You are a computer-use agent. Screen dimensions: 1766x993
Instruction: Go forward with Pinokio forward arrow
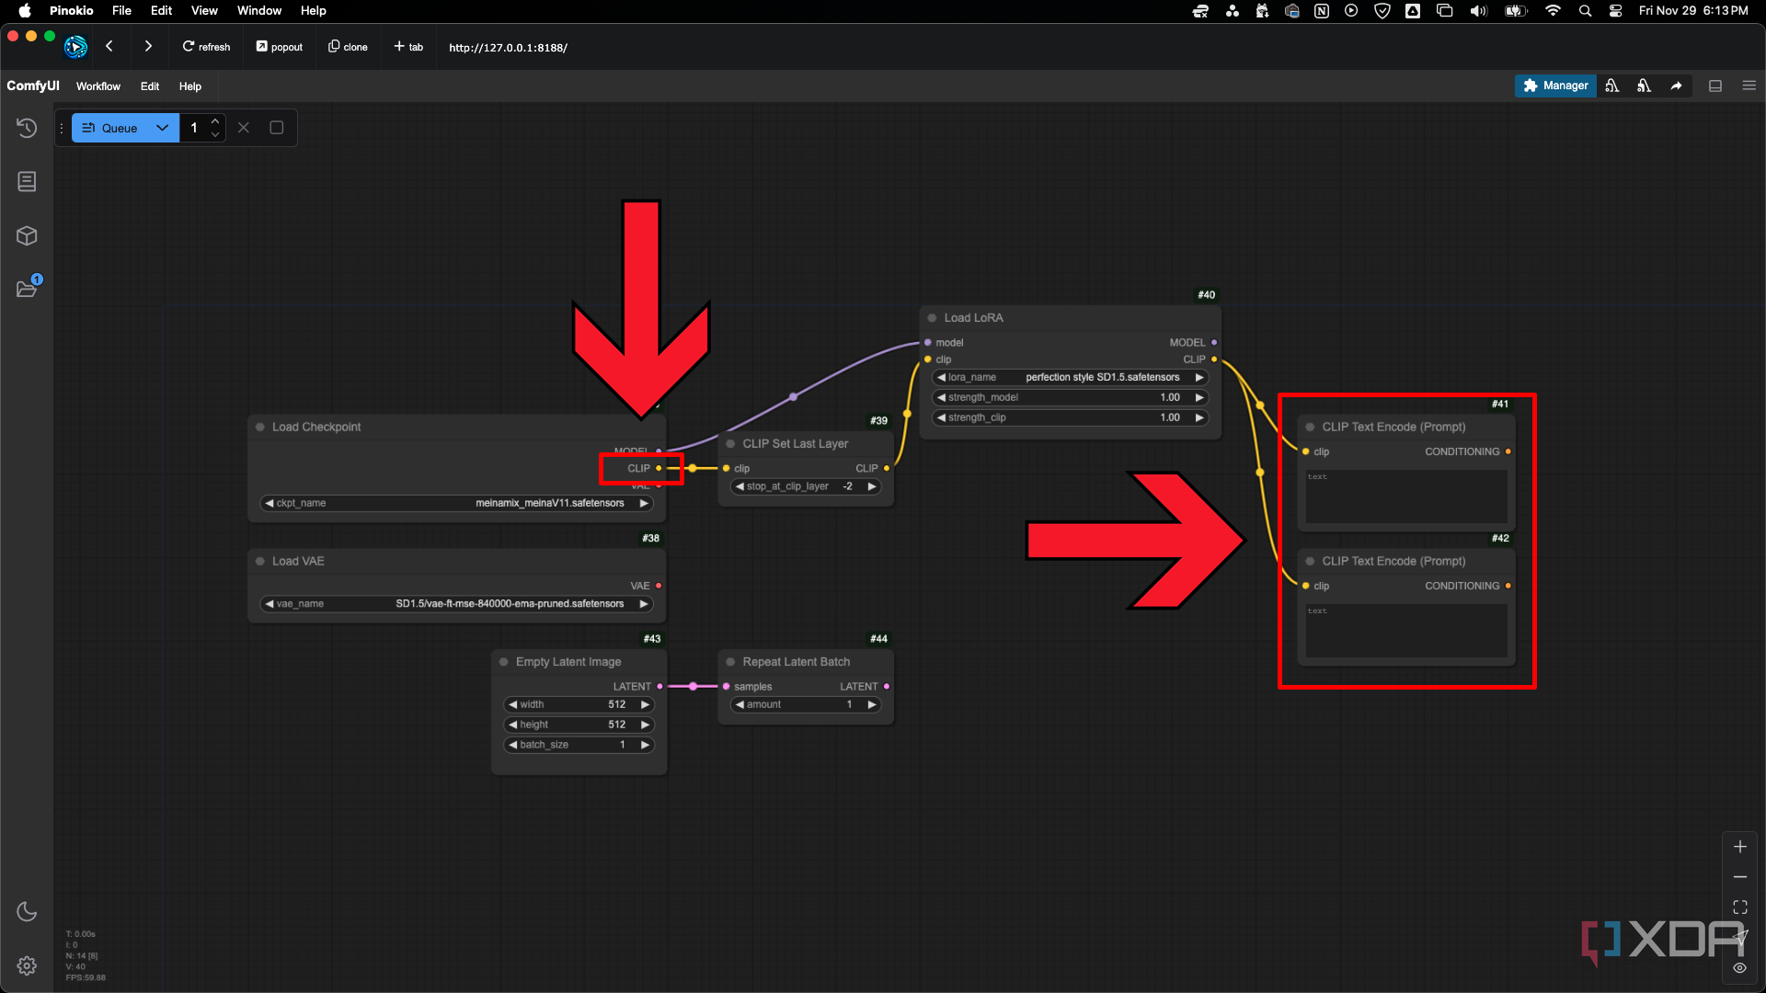[148, 46]
